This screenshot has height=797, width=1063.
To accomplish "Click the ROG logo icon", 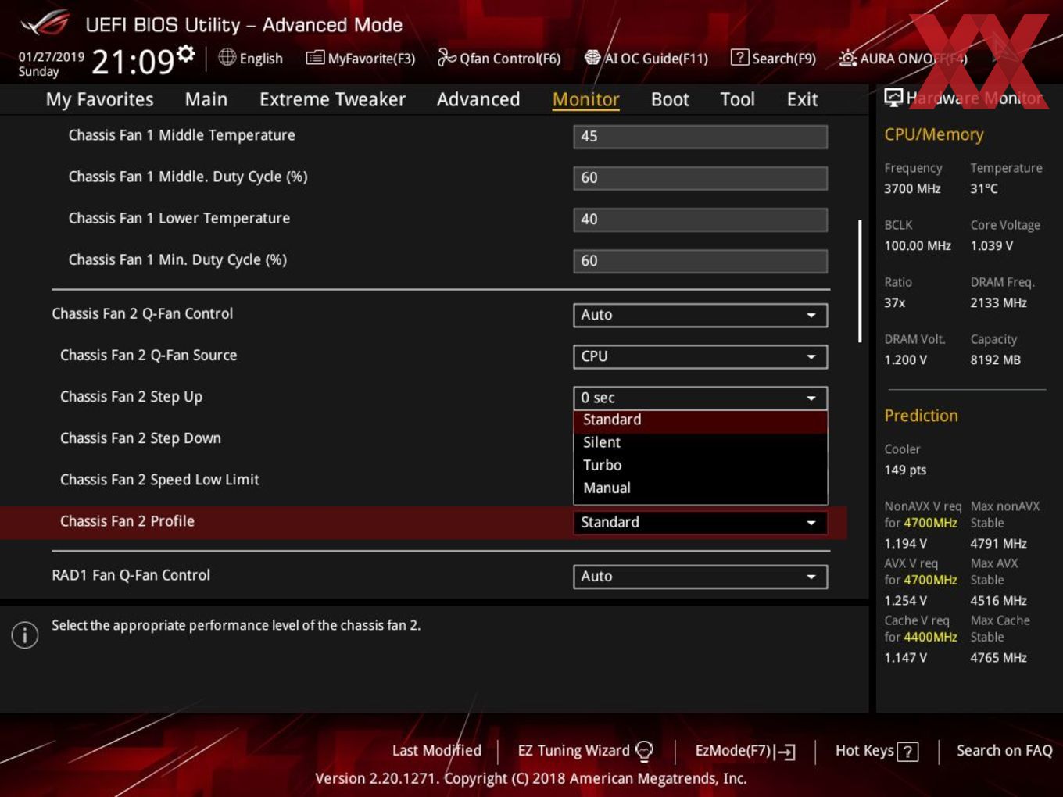I will [45, 23].
